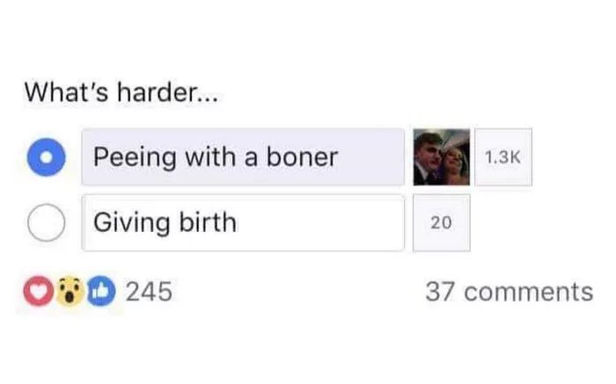
Task: Click the Peeing with a boner option box
Action: coord(243,157)
